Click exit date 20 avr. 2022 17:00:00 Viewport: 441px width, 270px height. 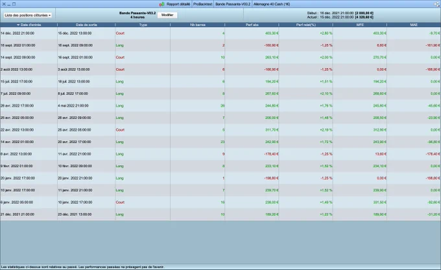tap(74, 142)
